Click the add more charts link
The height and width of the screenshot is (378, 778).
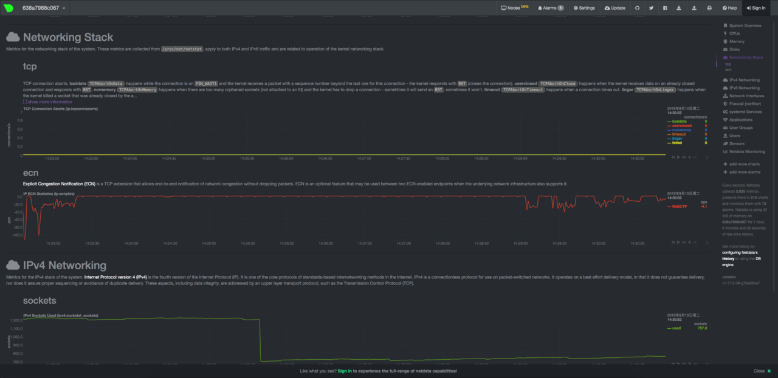742,164
